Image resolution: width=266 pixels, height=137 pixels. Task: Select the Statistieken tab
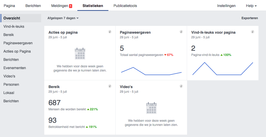click(93, 6)
